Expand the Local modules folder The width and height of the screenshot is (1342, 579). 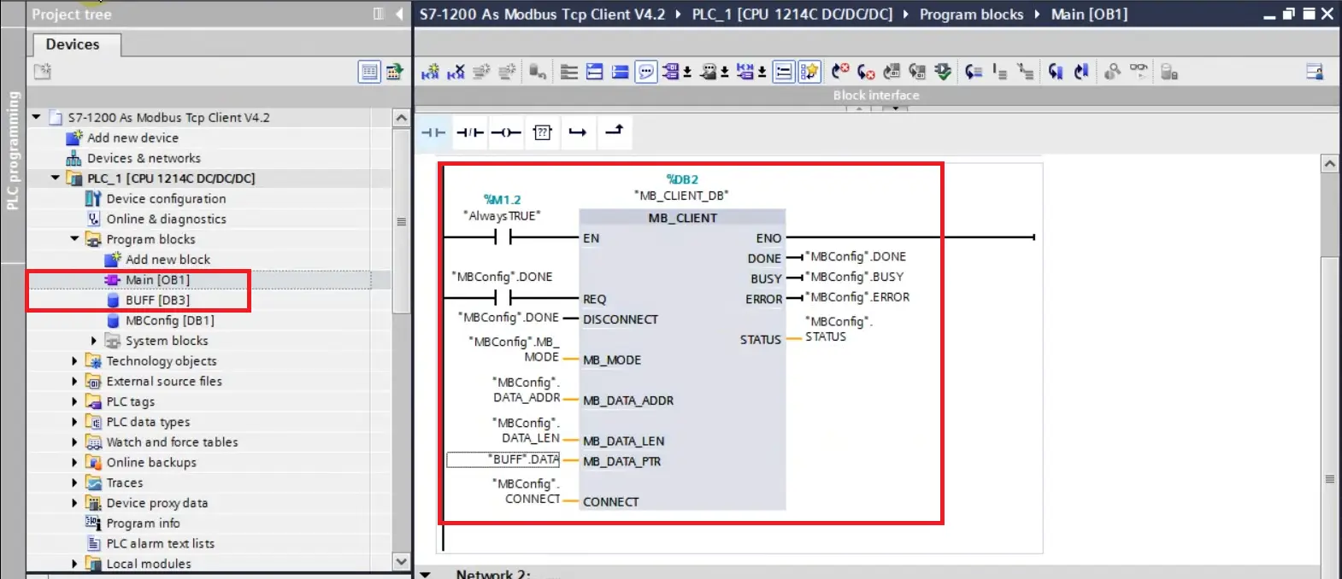74,564
